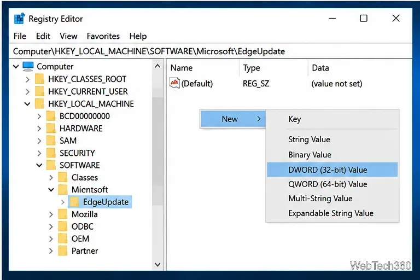Open the Edit menu

[43, 36]
